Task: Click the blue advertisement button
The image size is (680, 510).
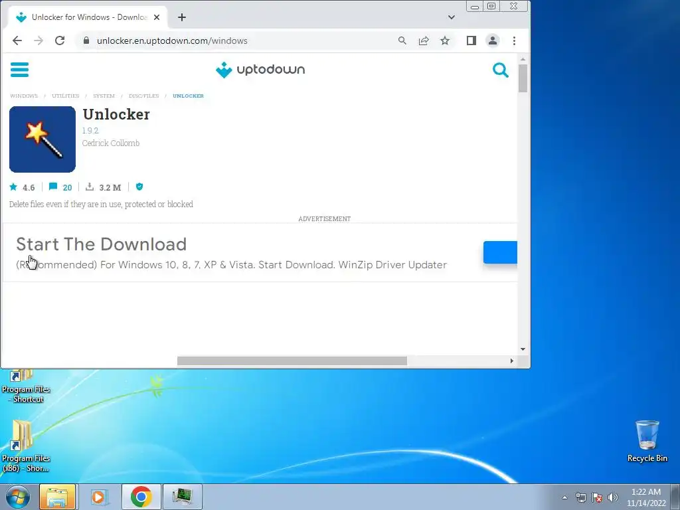Action: (x=500, y=252)
